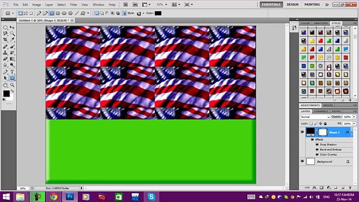
Task: Open custom shape options dropdown arrow
Action: click(x=88, y=13)
